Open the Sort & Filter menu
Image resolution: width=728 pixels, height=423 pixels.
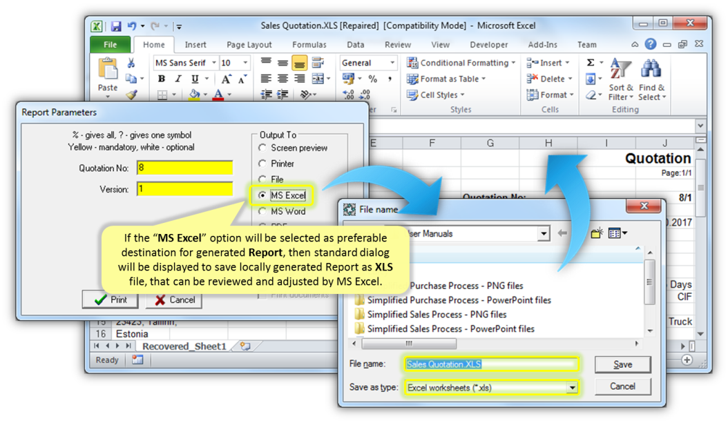tap(621, 79)
